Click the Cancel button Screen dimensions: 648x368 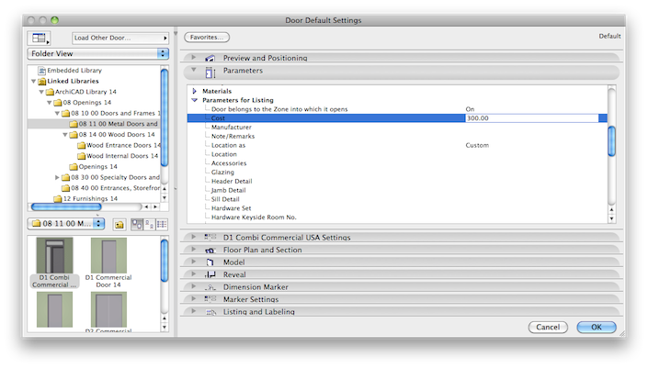click(x=548, y=327)
